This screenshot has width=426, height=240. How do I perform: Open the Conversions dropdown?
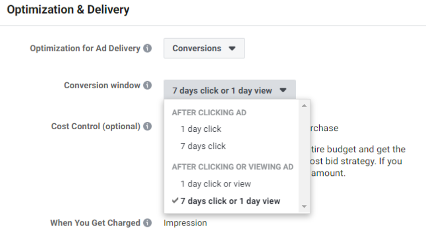204,49
